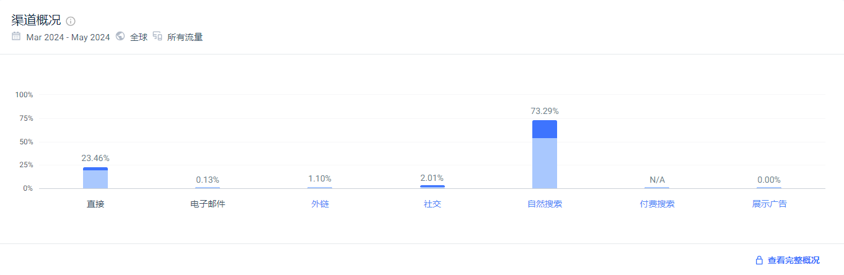The height and width of the screenshot is (275, 844).
Task: Click the lock icon near 查看完整概况
Action: [759, 260]
